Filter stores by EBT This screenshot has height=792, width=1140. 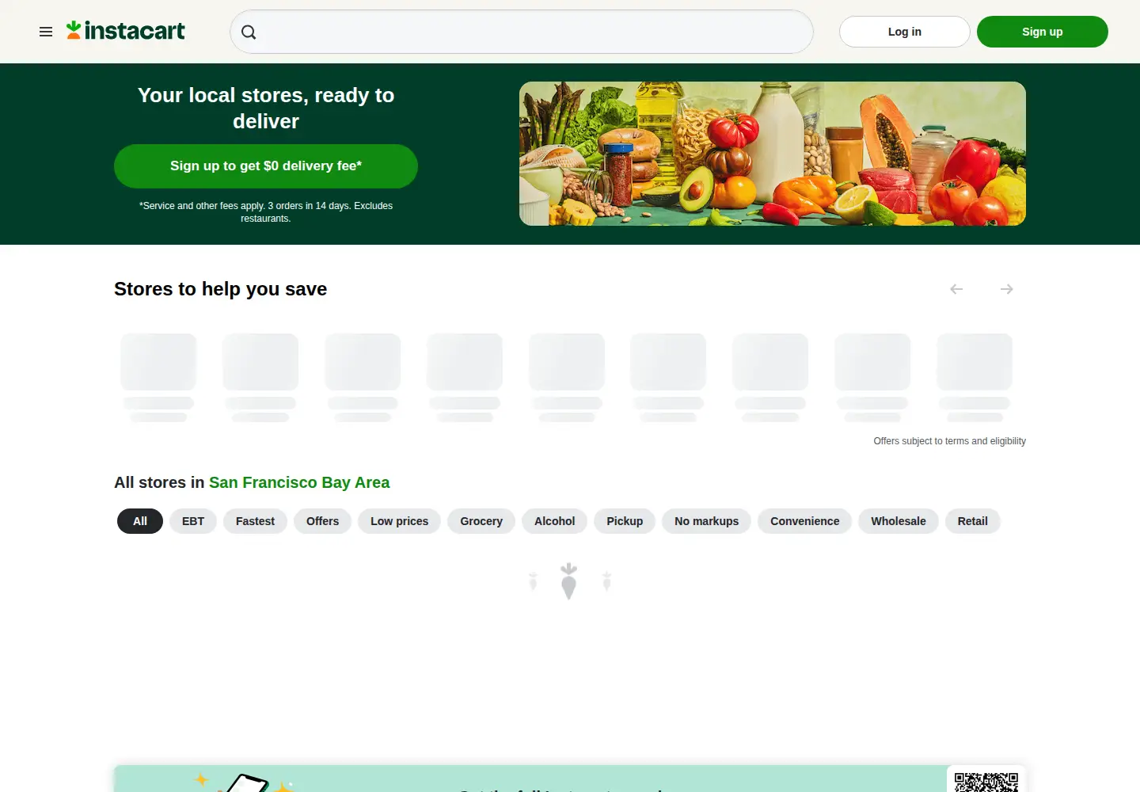pos(193,521)
